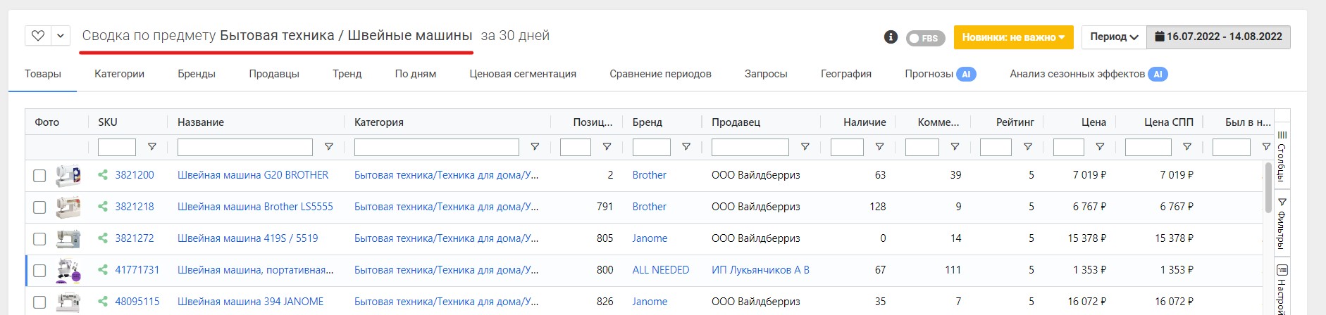1326x315 pixels.
Task: Expand dropdown arrow next to heart icon
Action: click(61, 36)
